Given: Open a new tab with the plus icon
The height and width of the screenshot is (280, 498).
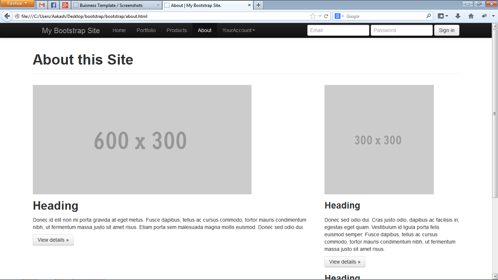Looking at the screenshot, I should click(258, 5).
